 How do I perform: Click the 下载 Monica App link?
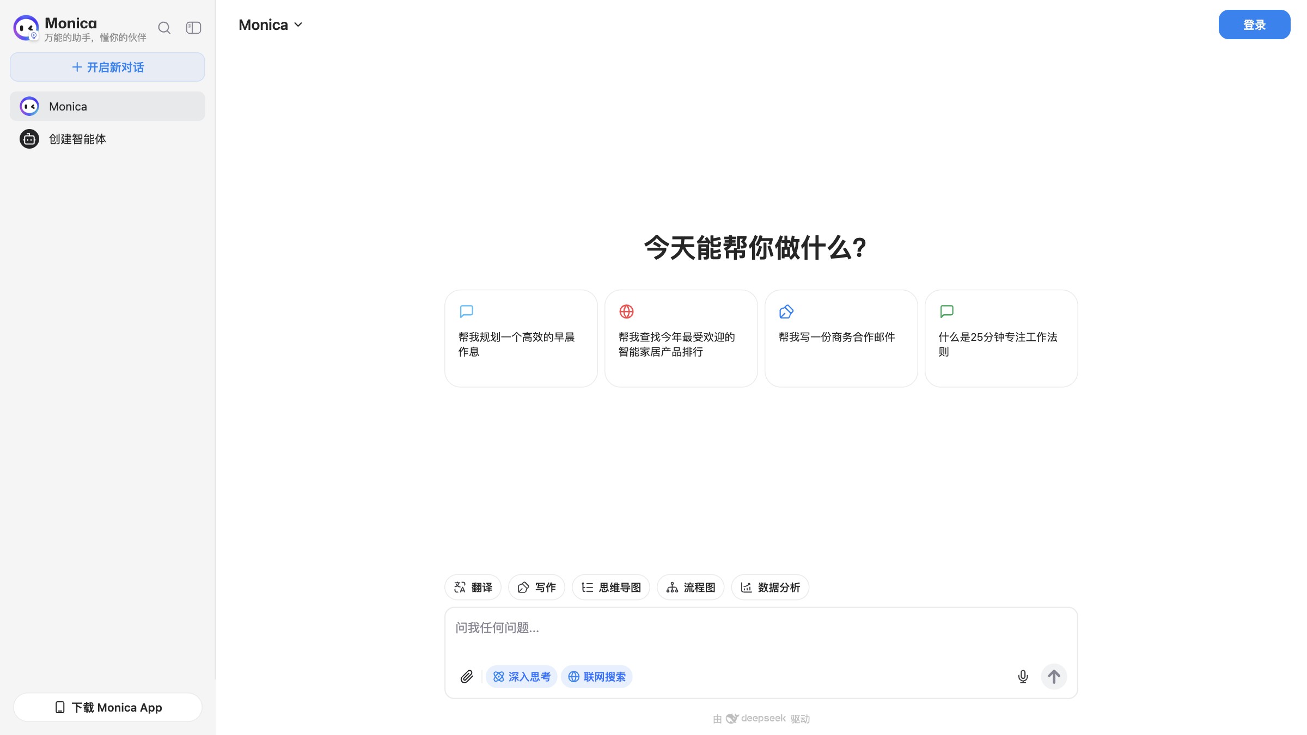coord(107,707)
